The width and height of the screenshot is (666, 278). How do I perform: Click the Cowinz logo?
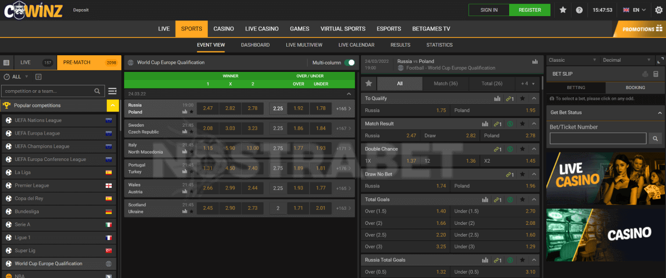[x=33, y=10]
